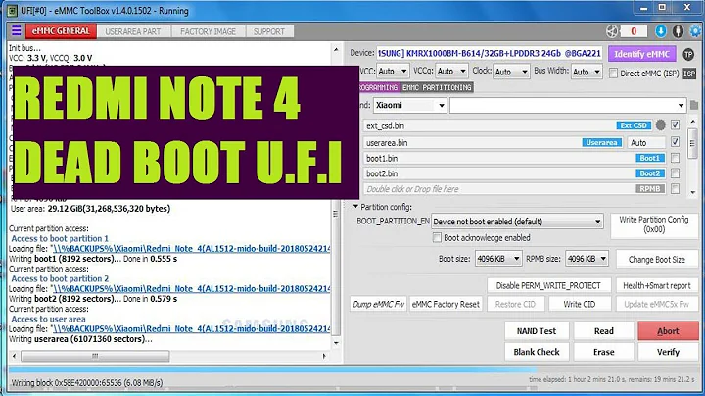Click the Verify button
This screenshot has height=396, width=705.
click(668, 352)
